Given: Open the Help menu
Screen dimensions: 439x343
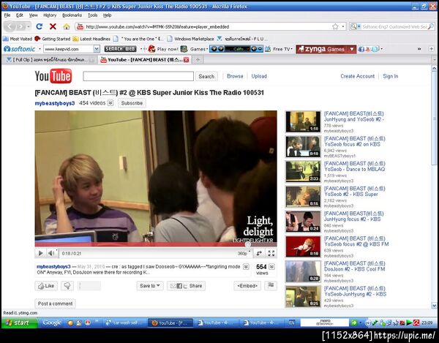Looking at the screenshot, I should 108,15.
